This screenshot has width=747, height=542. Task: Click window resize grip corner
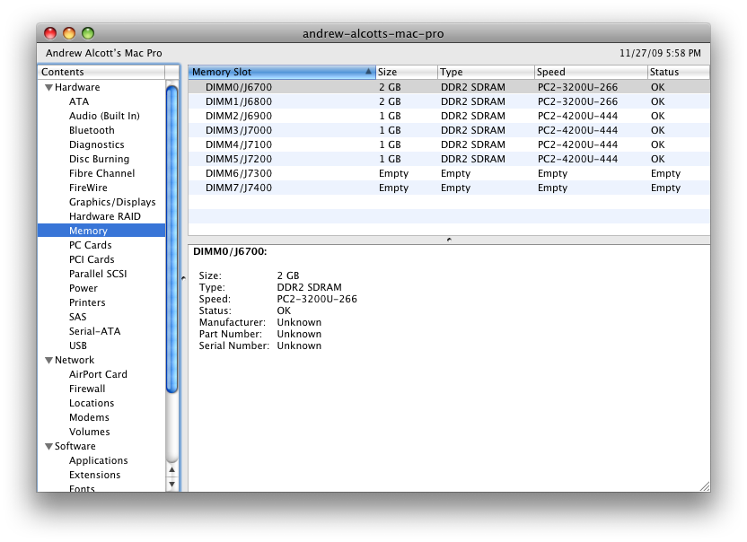pyautogui.click(x=705, y=486)
